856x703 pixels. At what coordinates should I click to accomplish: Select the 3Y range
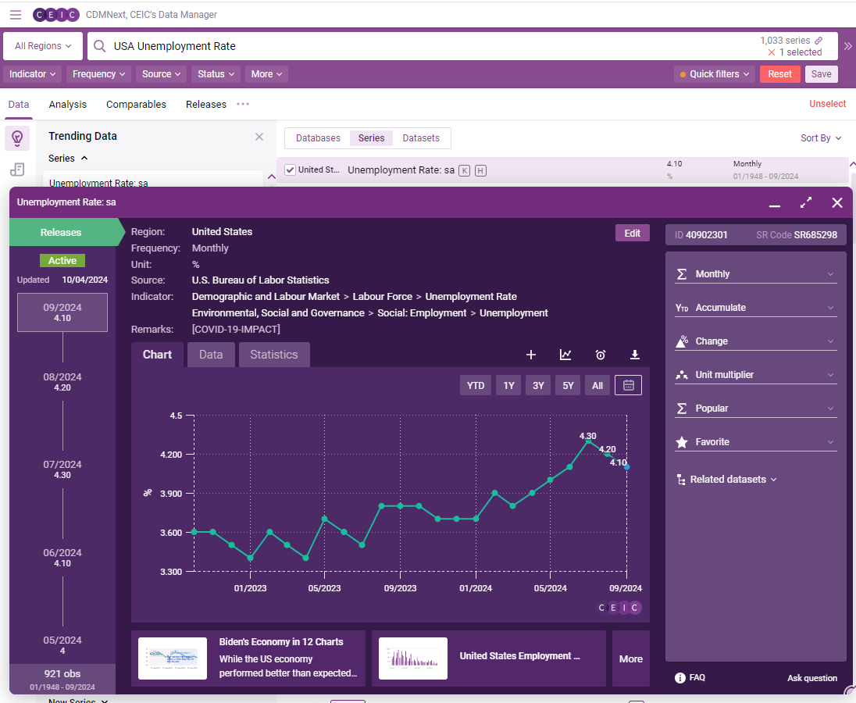tap(538, 385)
